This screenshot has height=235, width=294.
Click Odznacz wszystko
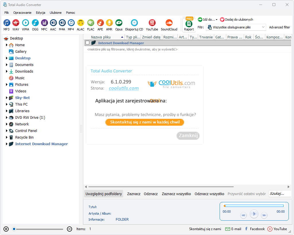pos(209,194)
